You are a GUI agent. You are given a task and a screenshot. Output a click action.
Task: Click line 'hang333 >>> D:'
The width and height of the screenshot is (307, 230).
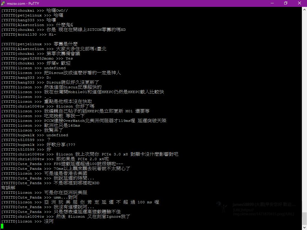point(26,78)
